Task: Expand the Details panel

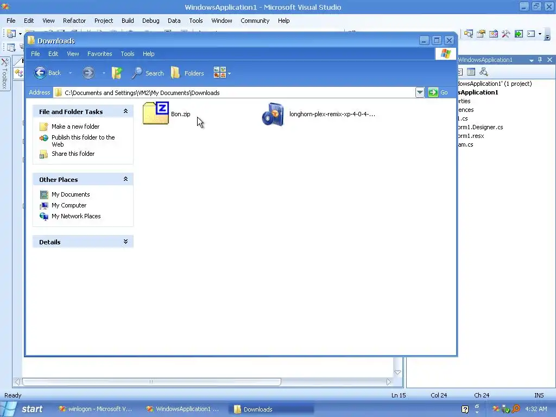Action: coord(125,242)
